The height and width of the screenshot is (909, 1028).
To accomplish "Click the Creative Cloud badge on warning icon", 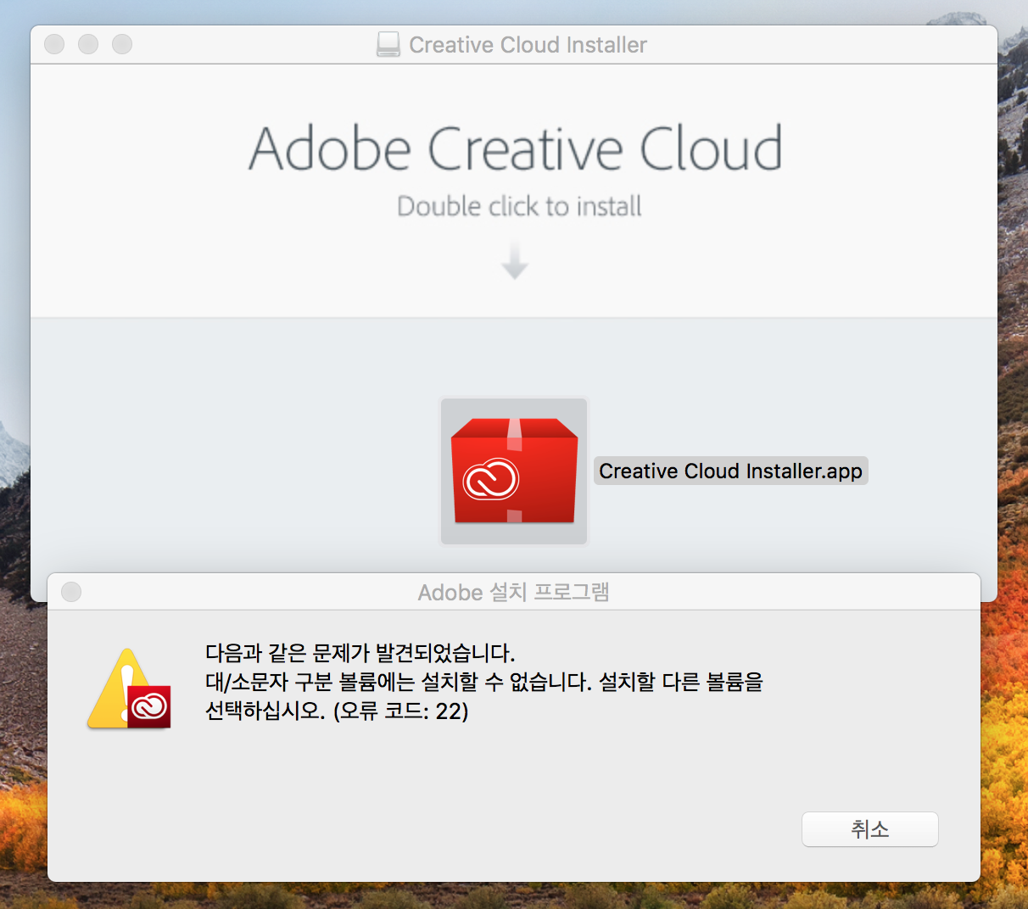I will click(x=150, y=706).
